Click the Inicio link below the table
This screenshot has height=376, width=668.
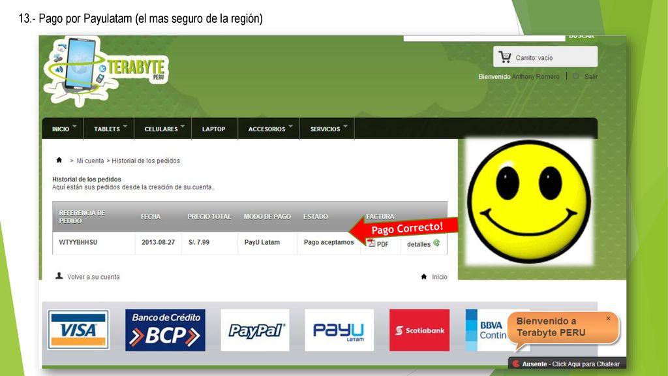click(440, 277)
